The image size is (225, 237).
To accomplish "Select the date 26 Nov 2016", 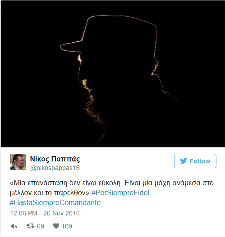I will (x=61, y=213).
